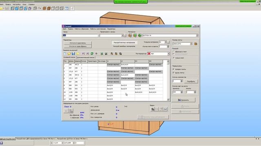Select table row with length 1199
The height and width of the screenshot is (146, 261).
(x=113, y=92)
